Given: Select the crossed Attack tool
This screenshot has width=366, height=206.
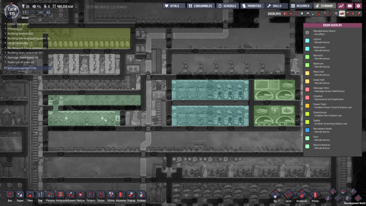Looking at the screenshot, I should click(338, 198).
